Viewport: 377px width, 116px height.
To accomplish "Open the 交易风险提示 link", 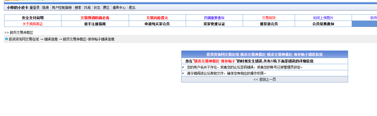I will point(157,18).
